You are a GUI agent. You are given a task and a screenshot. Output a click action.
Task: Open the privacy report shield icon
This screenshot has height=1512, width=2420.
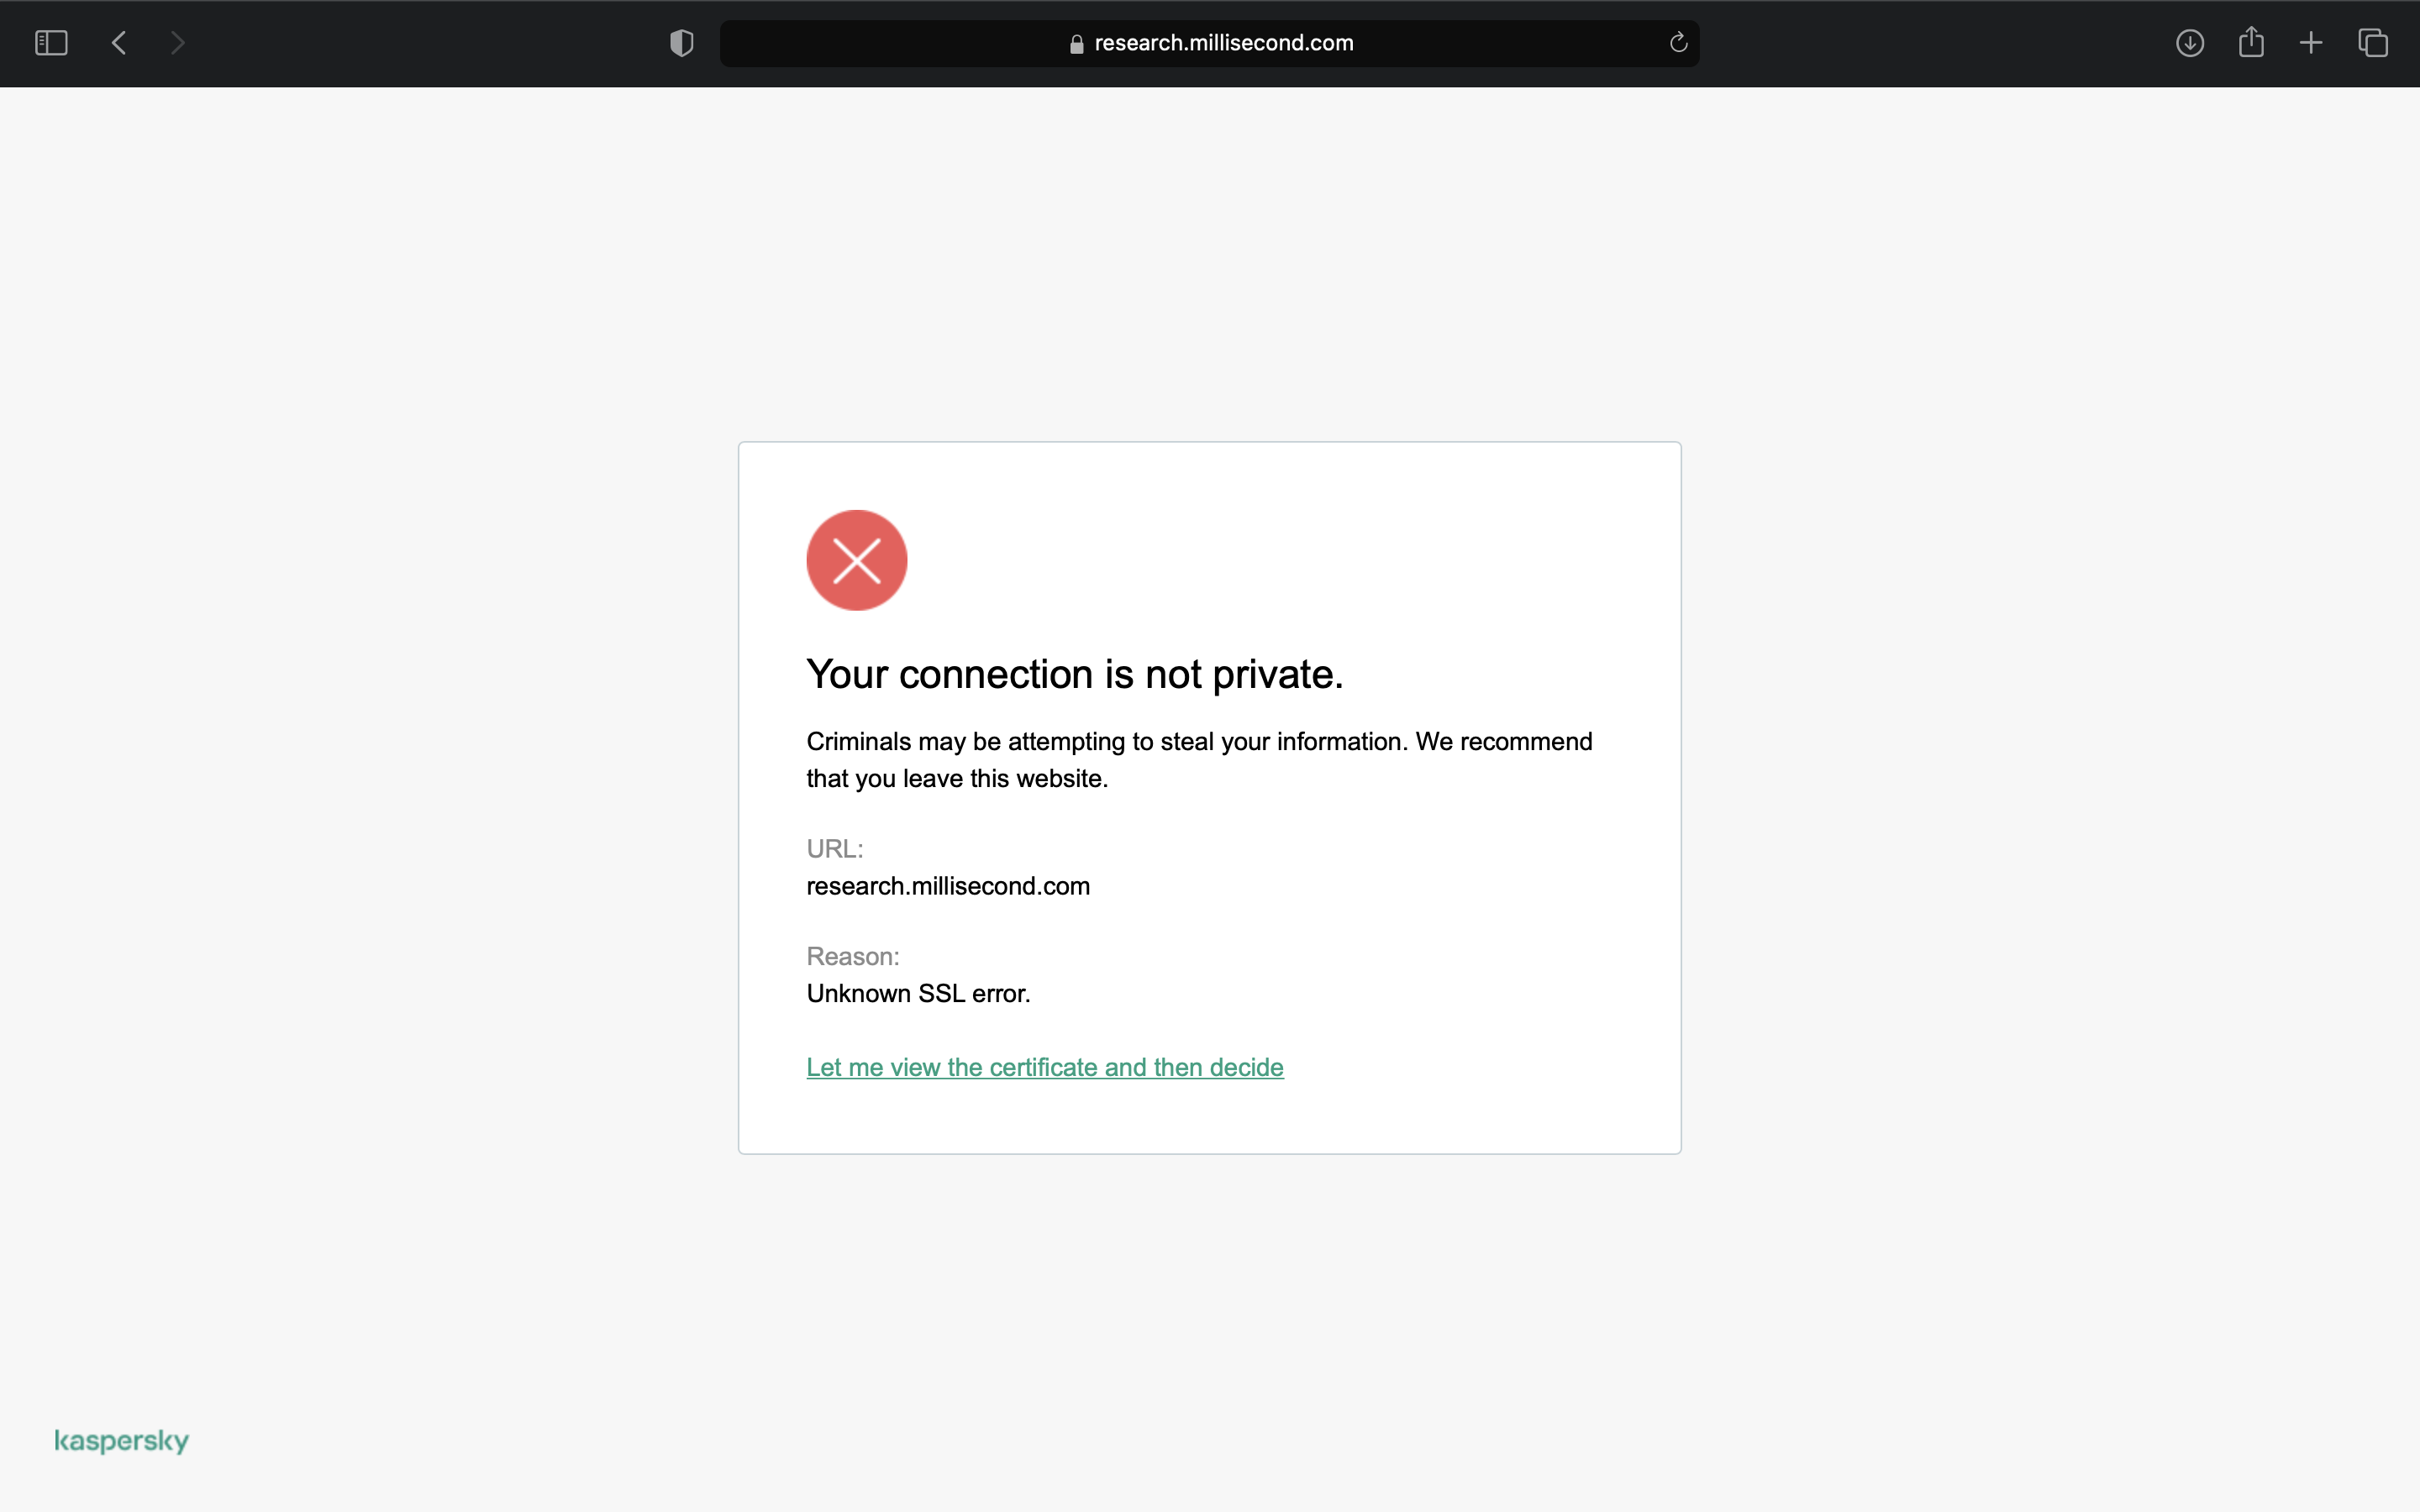pos(681,43)
